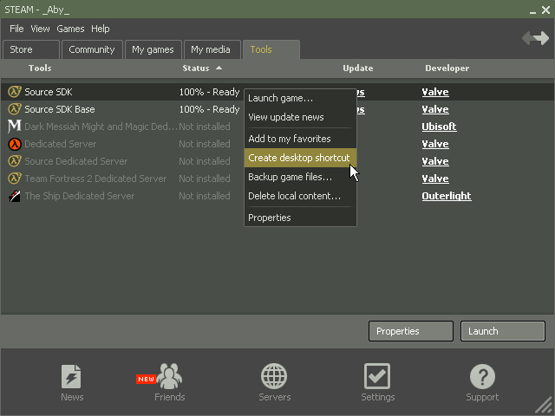Open Properties from the context menu

(300, 218)
